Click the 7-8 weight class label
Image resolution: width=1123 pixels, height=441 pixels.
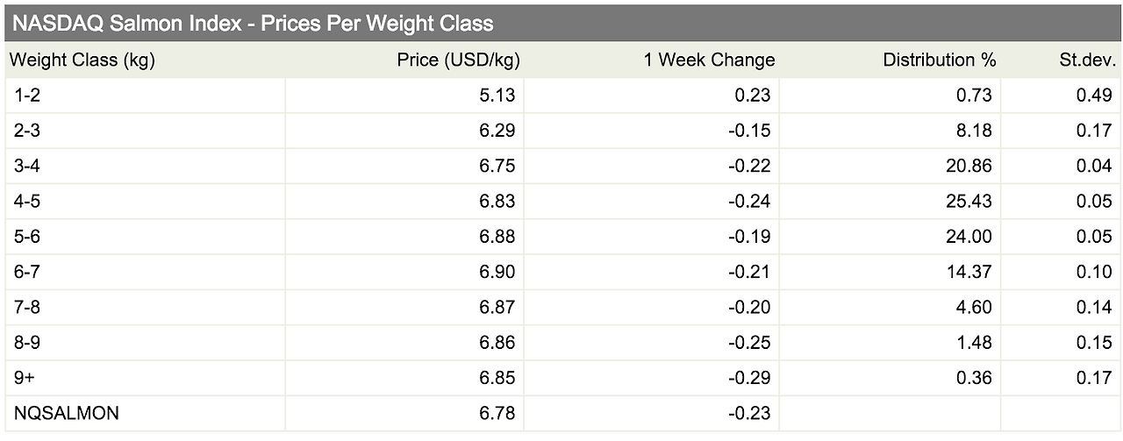(27, 307)
